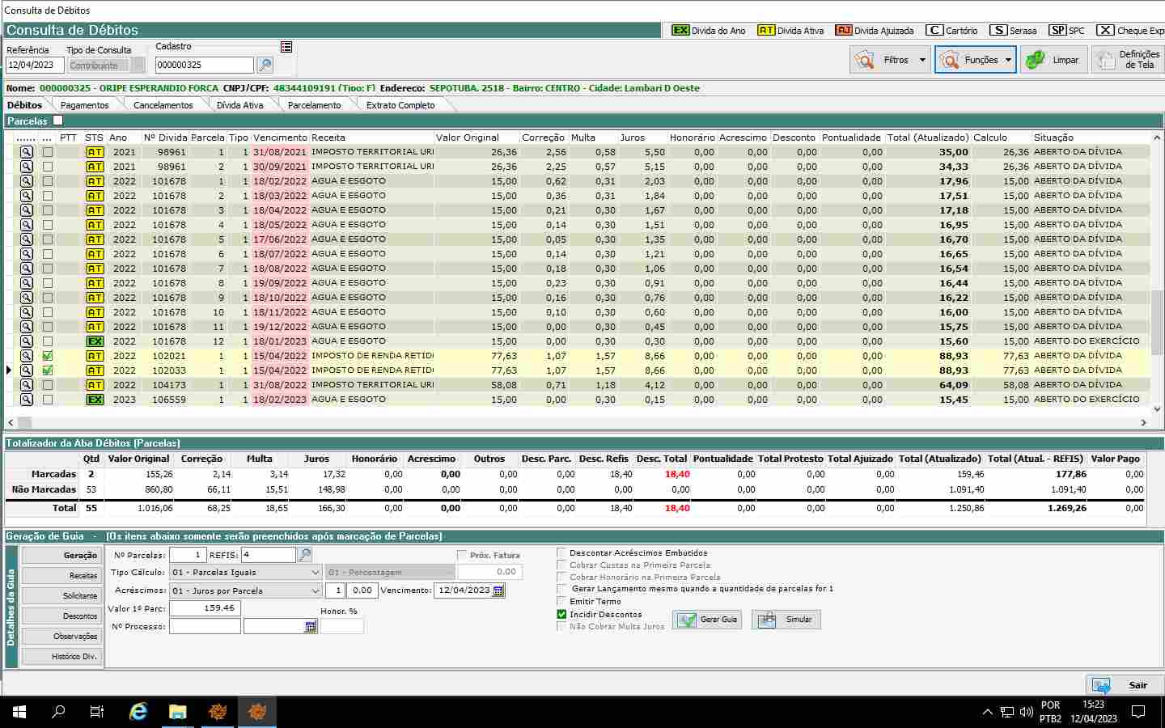1165x728 pixels.
Task: Open Internet Explorer from the taskbar
Action: coord(138,712)
